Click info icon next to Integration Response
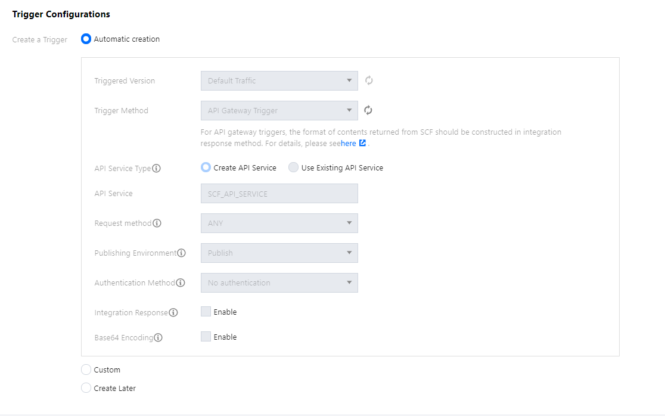 tap(173, 313)
